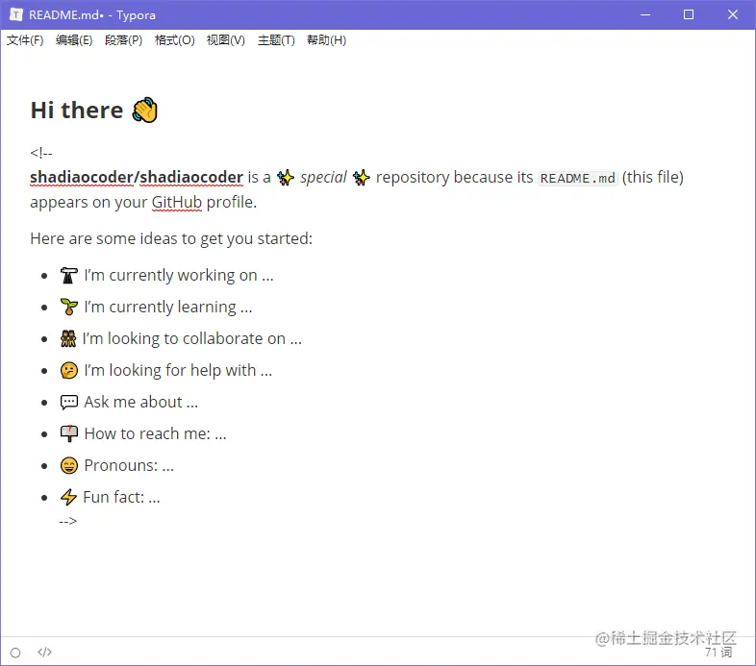
Task: Click the waving hand emoji in heading
Action: pos(144,110)
